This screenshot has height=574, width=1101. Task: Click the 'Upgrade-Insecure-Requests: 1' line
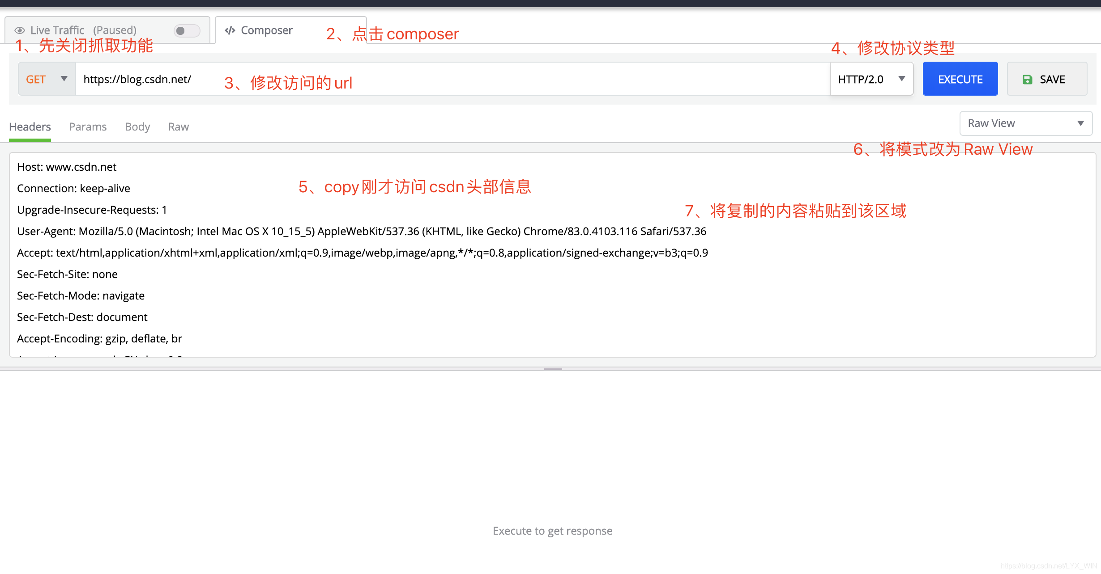click(x=92, y=210)
